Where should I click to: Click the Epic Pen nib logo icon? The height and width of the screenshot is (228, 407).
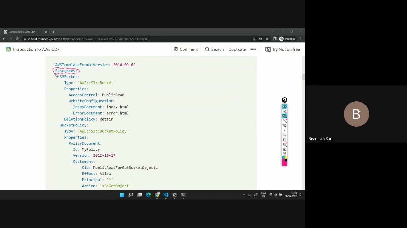point(285,100)
